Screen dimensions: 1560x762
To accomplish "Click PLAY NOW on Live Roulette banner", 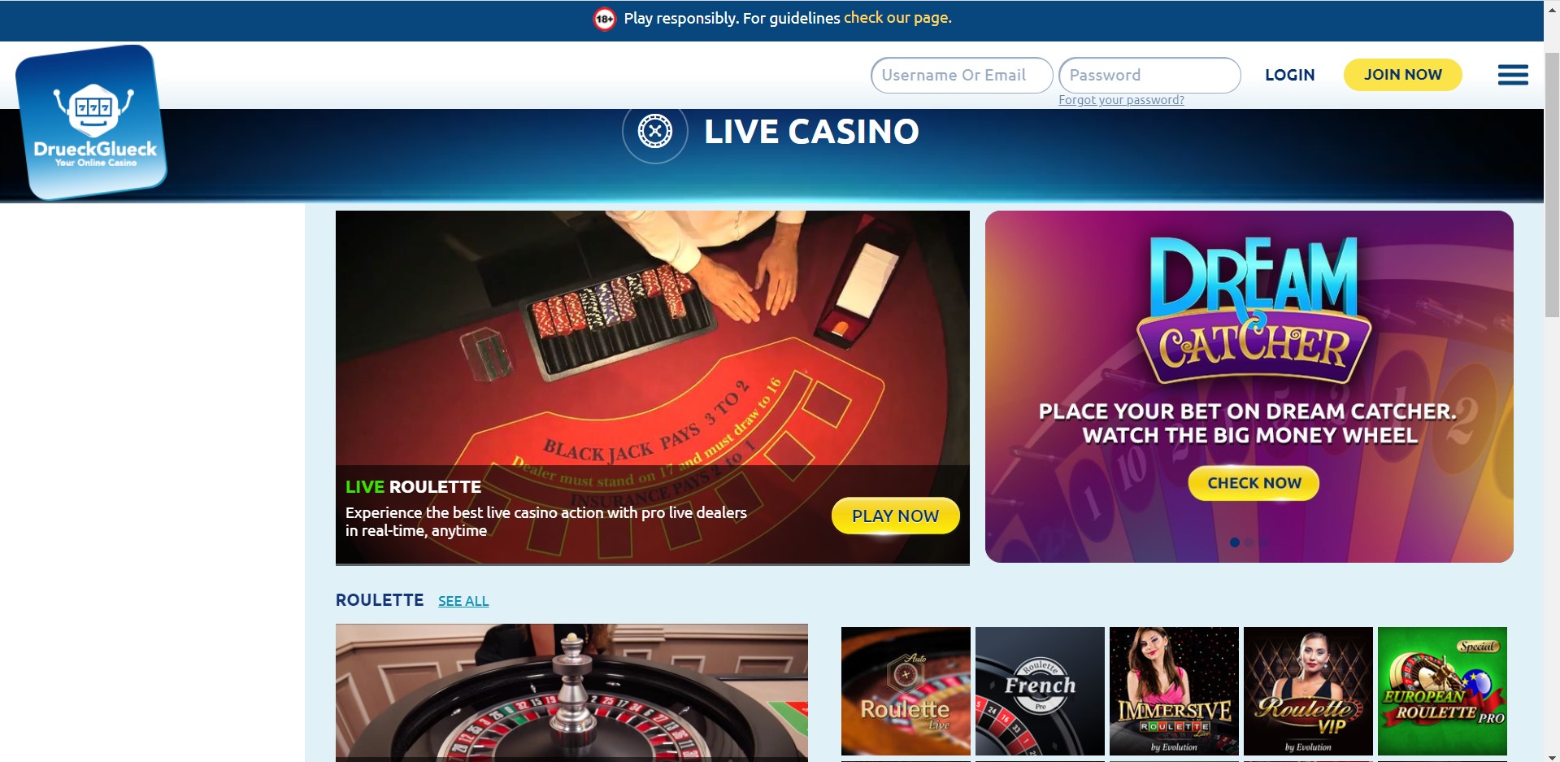I will click(895, 516).
